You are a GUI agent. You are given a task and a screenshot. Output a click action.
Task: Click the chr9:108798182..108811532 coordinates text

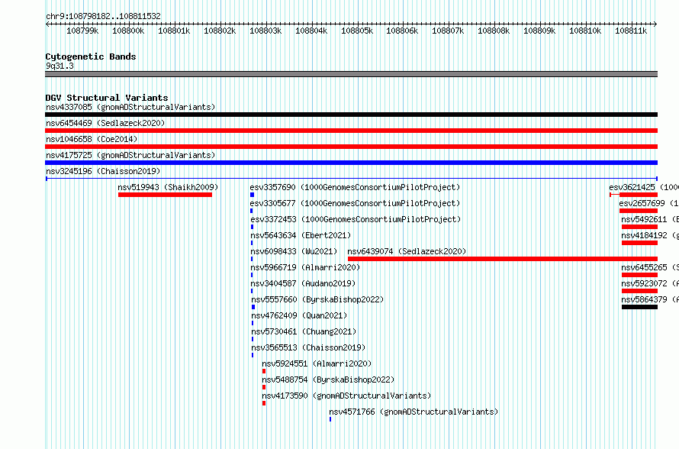(x=103, y=16)
